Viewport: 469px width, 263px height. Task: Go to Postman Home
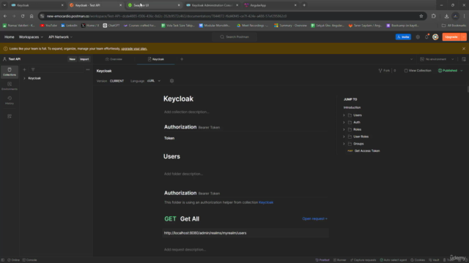[x=10, y=37]
